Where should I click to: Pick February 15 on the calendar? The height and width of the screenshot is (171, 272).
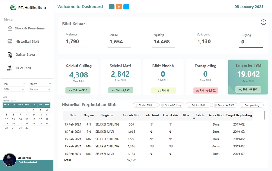(x=27, y=119)
